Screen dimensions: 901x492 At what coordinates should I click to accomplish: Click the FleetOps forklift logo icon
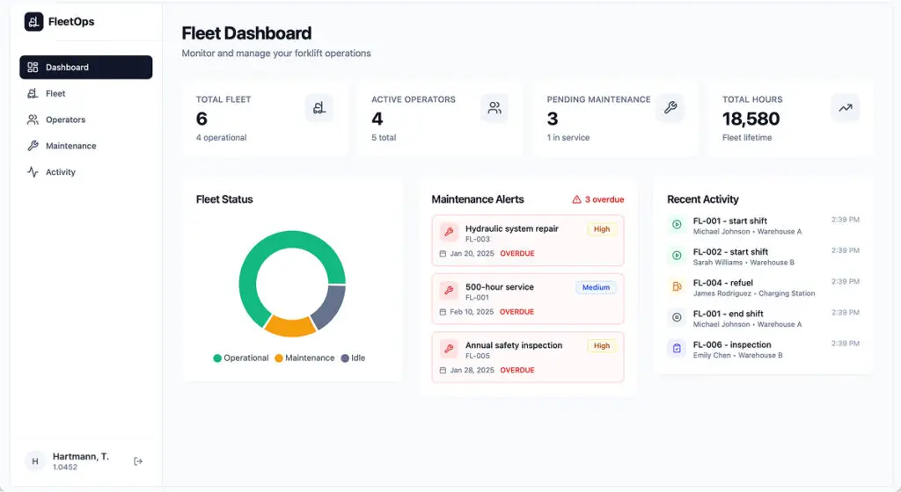coord(33,22)
